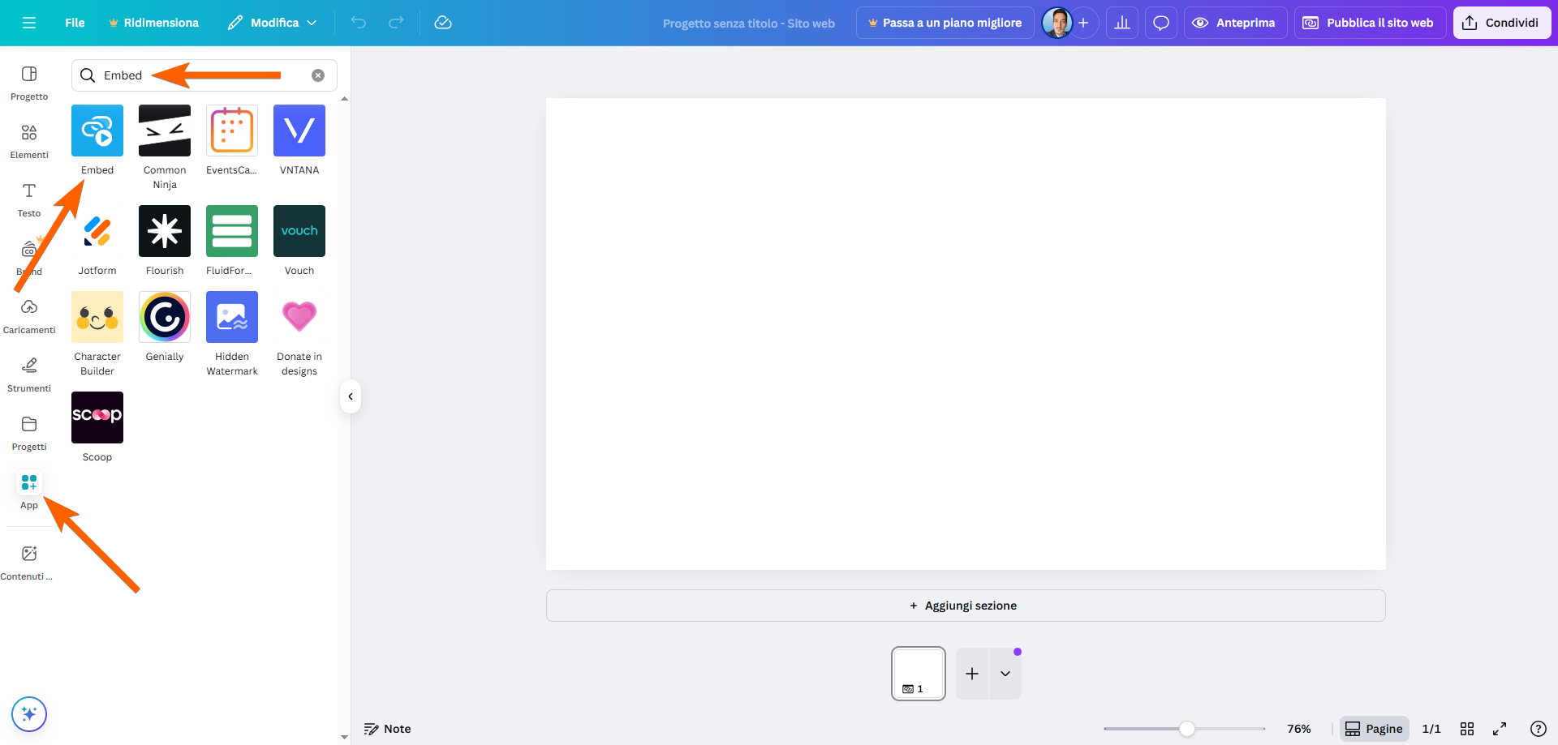Open the Elementi side tab
Screen dimensions: 1558x745
(x=29, y=142)
